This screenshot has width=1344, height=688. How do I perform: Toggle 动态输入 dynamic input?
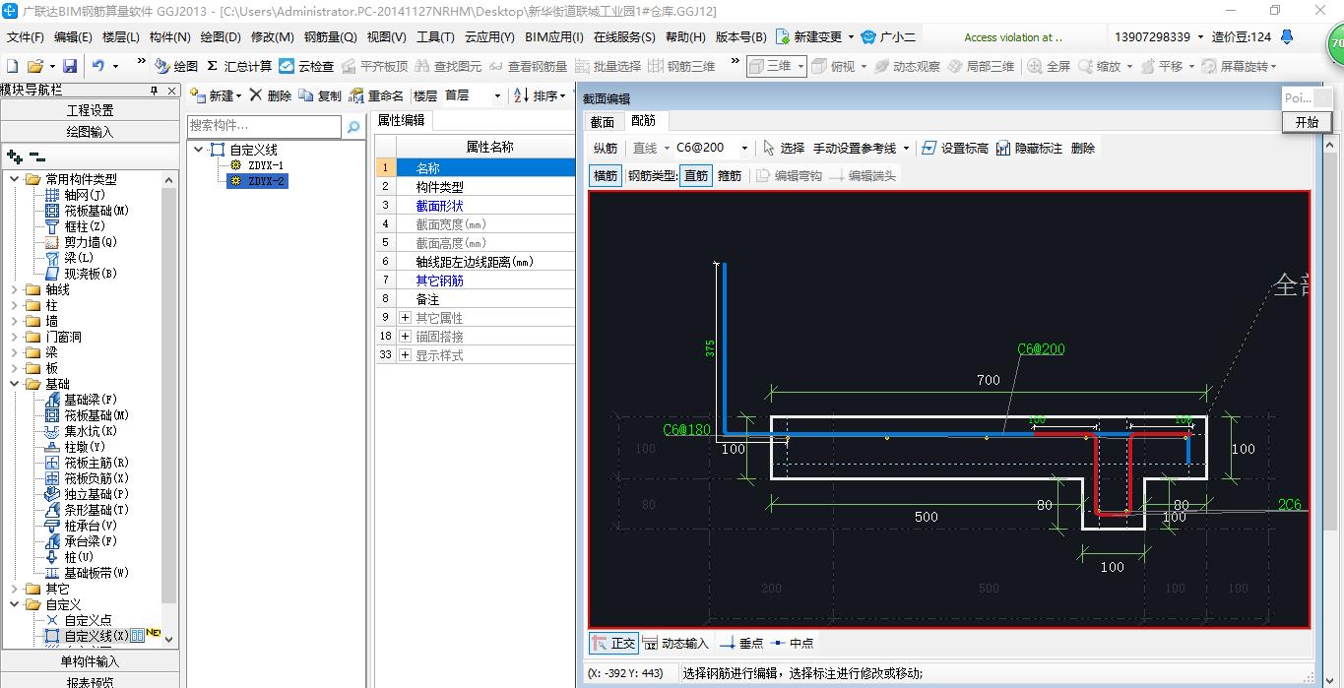675,643
